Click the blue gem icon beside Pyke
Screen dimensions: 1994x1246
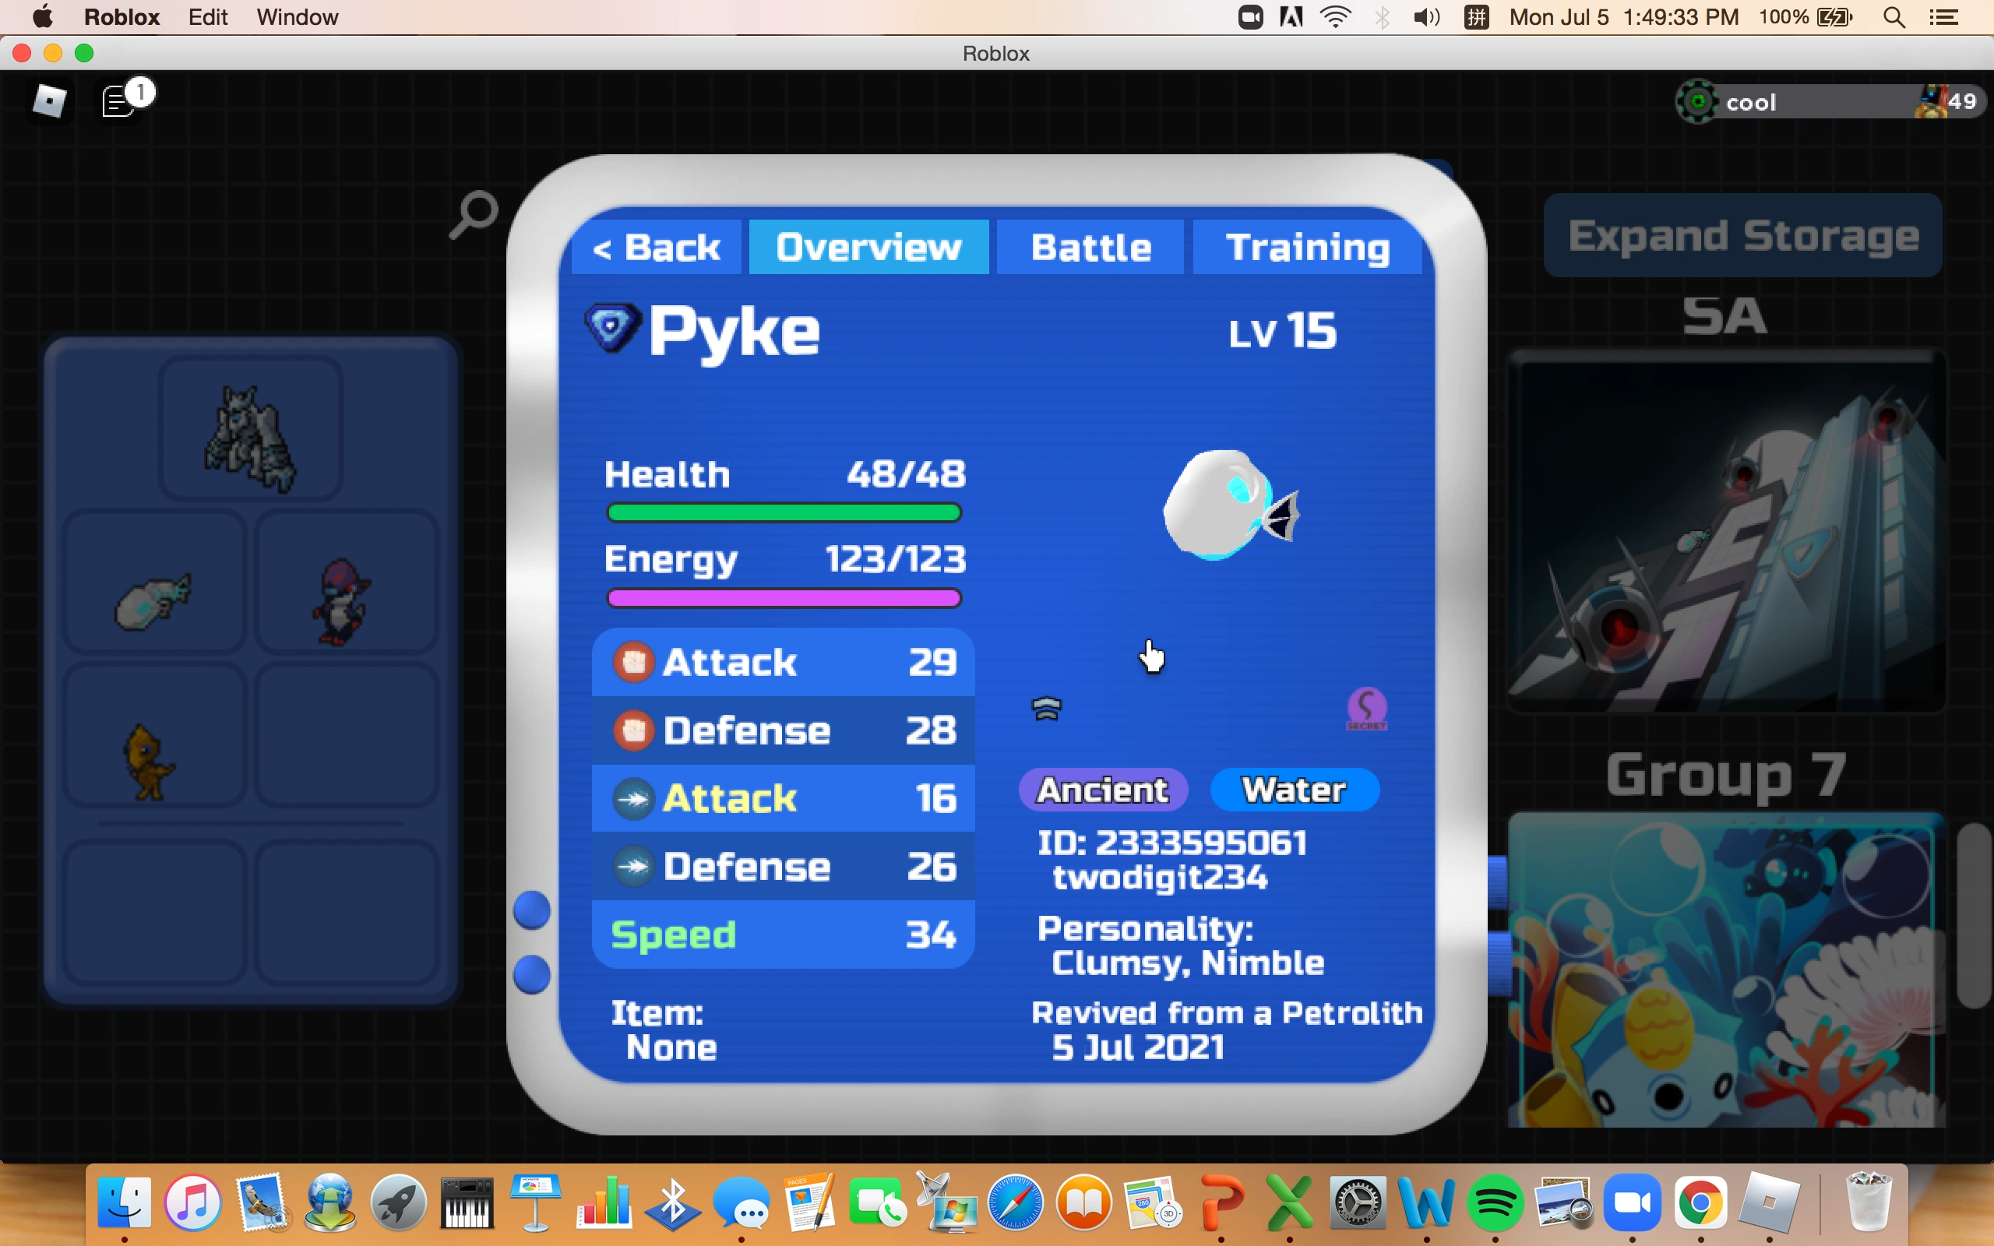pyautogui.click(x=612, y=327)
